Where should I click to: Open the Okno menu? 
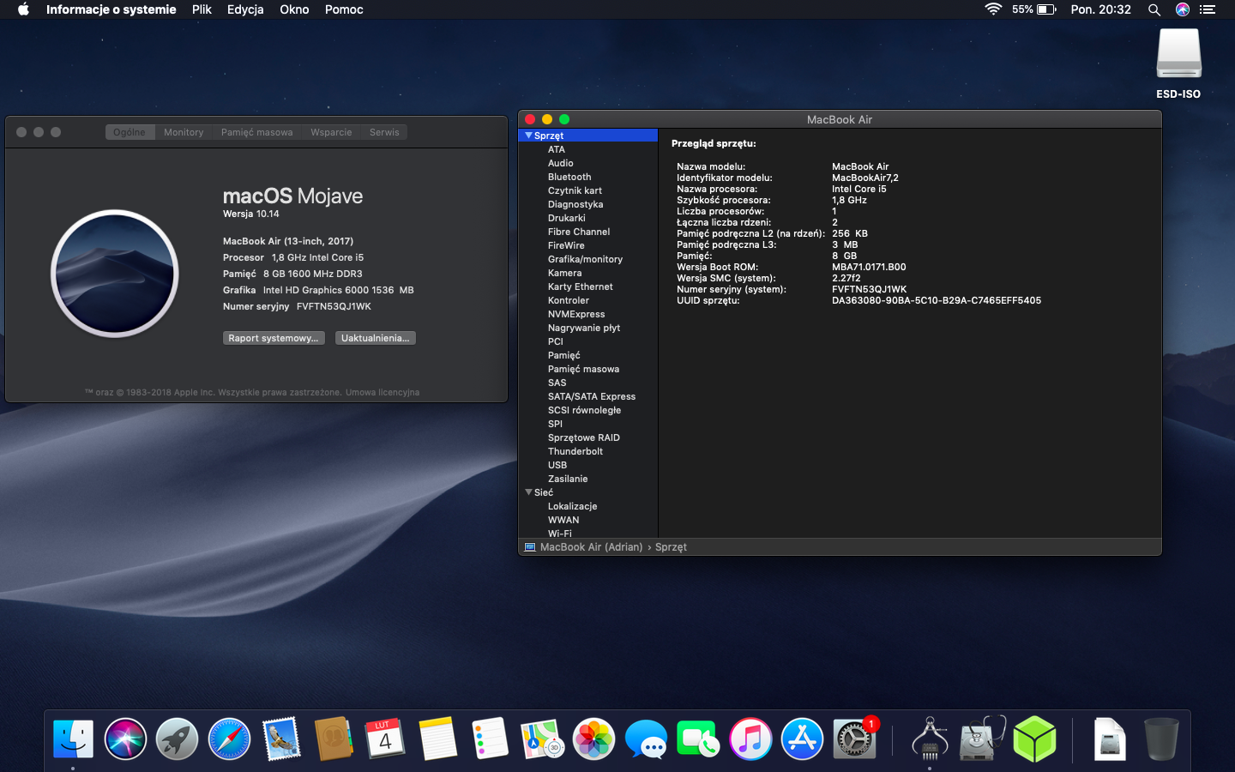point(294,9)
